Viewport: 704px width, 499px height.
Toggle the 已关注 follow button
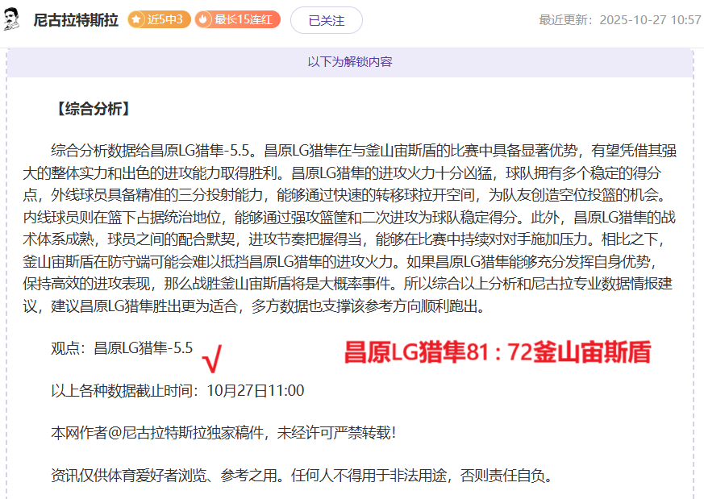tap(326, 20)
